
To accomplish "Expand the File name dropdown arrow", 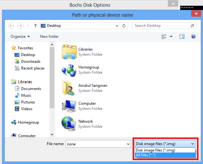I will (128, 144).
